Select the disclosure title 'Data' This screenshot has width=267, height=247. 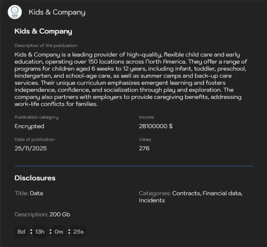click(x=36, y=193)
